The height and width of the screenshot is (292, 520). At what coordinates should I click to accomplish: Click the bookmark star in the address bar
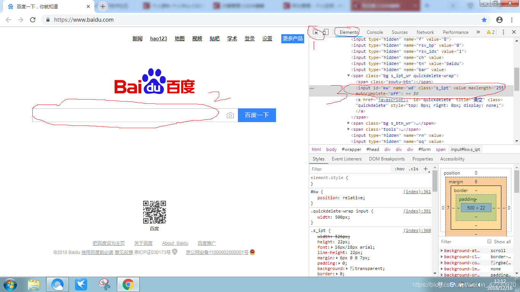point(484,20)
